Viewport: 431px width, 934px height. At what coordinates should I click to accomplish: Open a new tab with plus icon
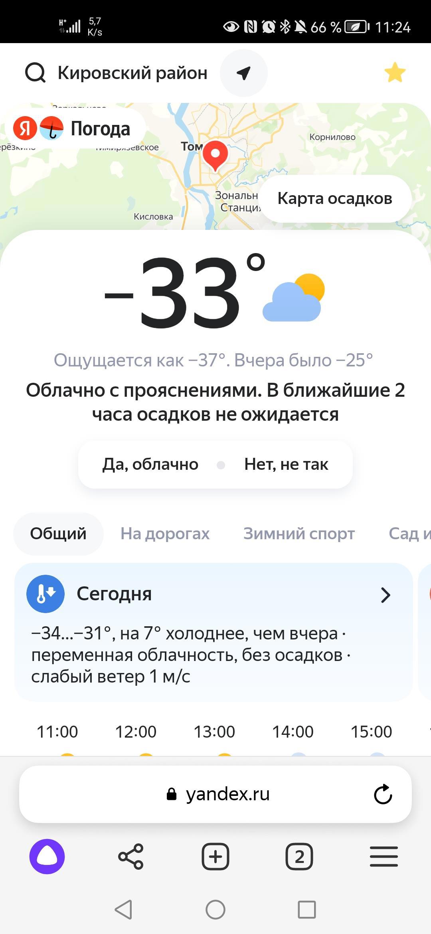tap(215, 857)
